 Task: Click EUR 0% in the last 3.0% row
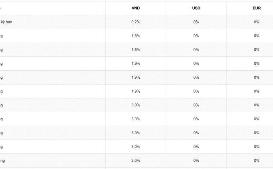tap(257, 161)
